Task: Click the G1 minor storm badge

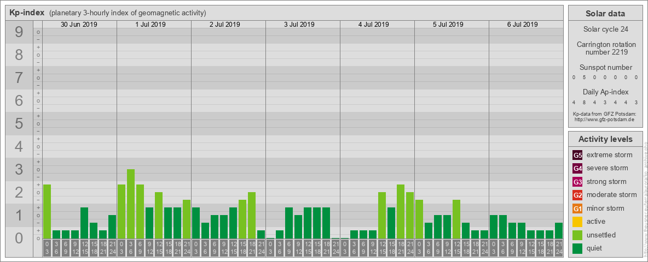Action: [577, 209]
